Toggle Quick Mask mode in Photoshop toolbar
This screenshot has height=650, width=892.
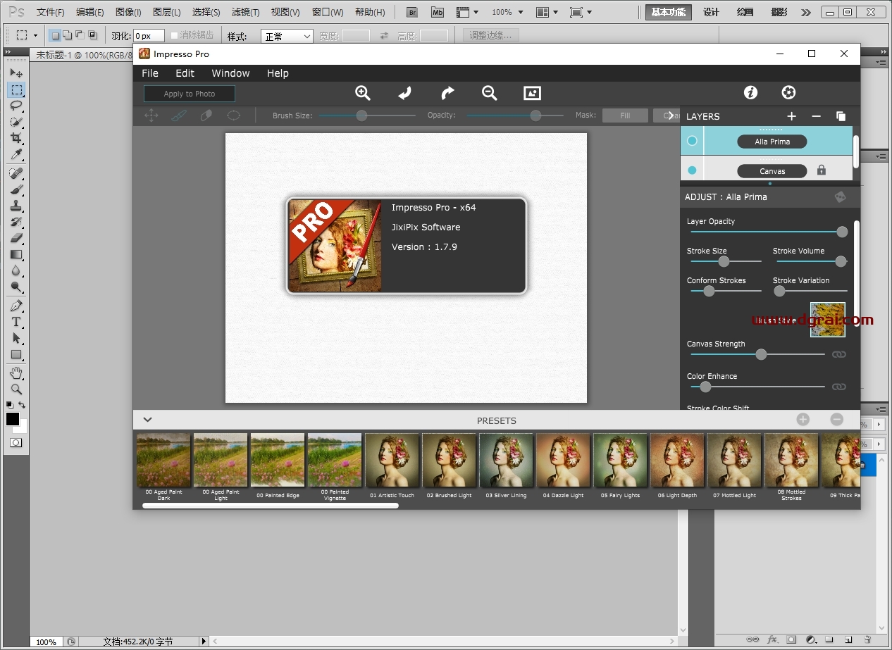tap(16, 442)
